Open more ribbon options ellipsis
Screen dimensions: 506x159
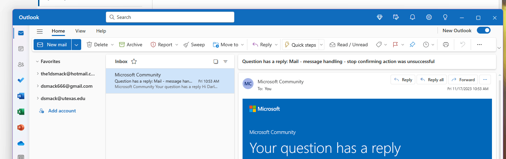tap(479, 45)
